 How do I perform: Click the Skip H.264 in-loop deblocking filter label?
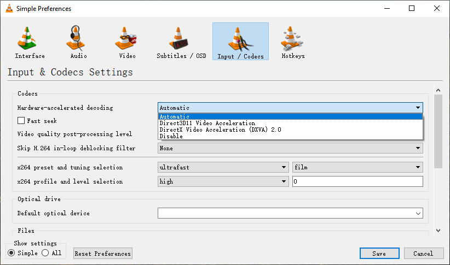[x=76, y=148]
